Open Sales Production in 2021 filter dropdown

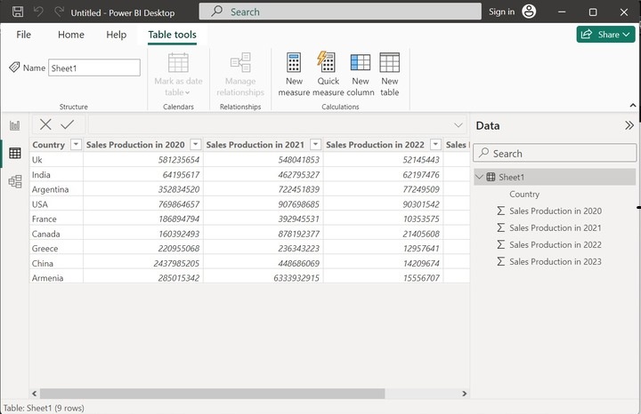(315, 145)
